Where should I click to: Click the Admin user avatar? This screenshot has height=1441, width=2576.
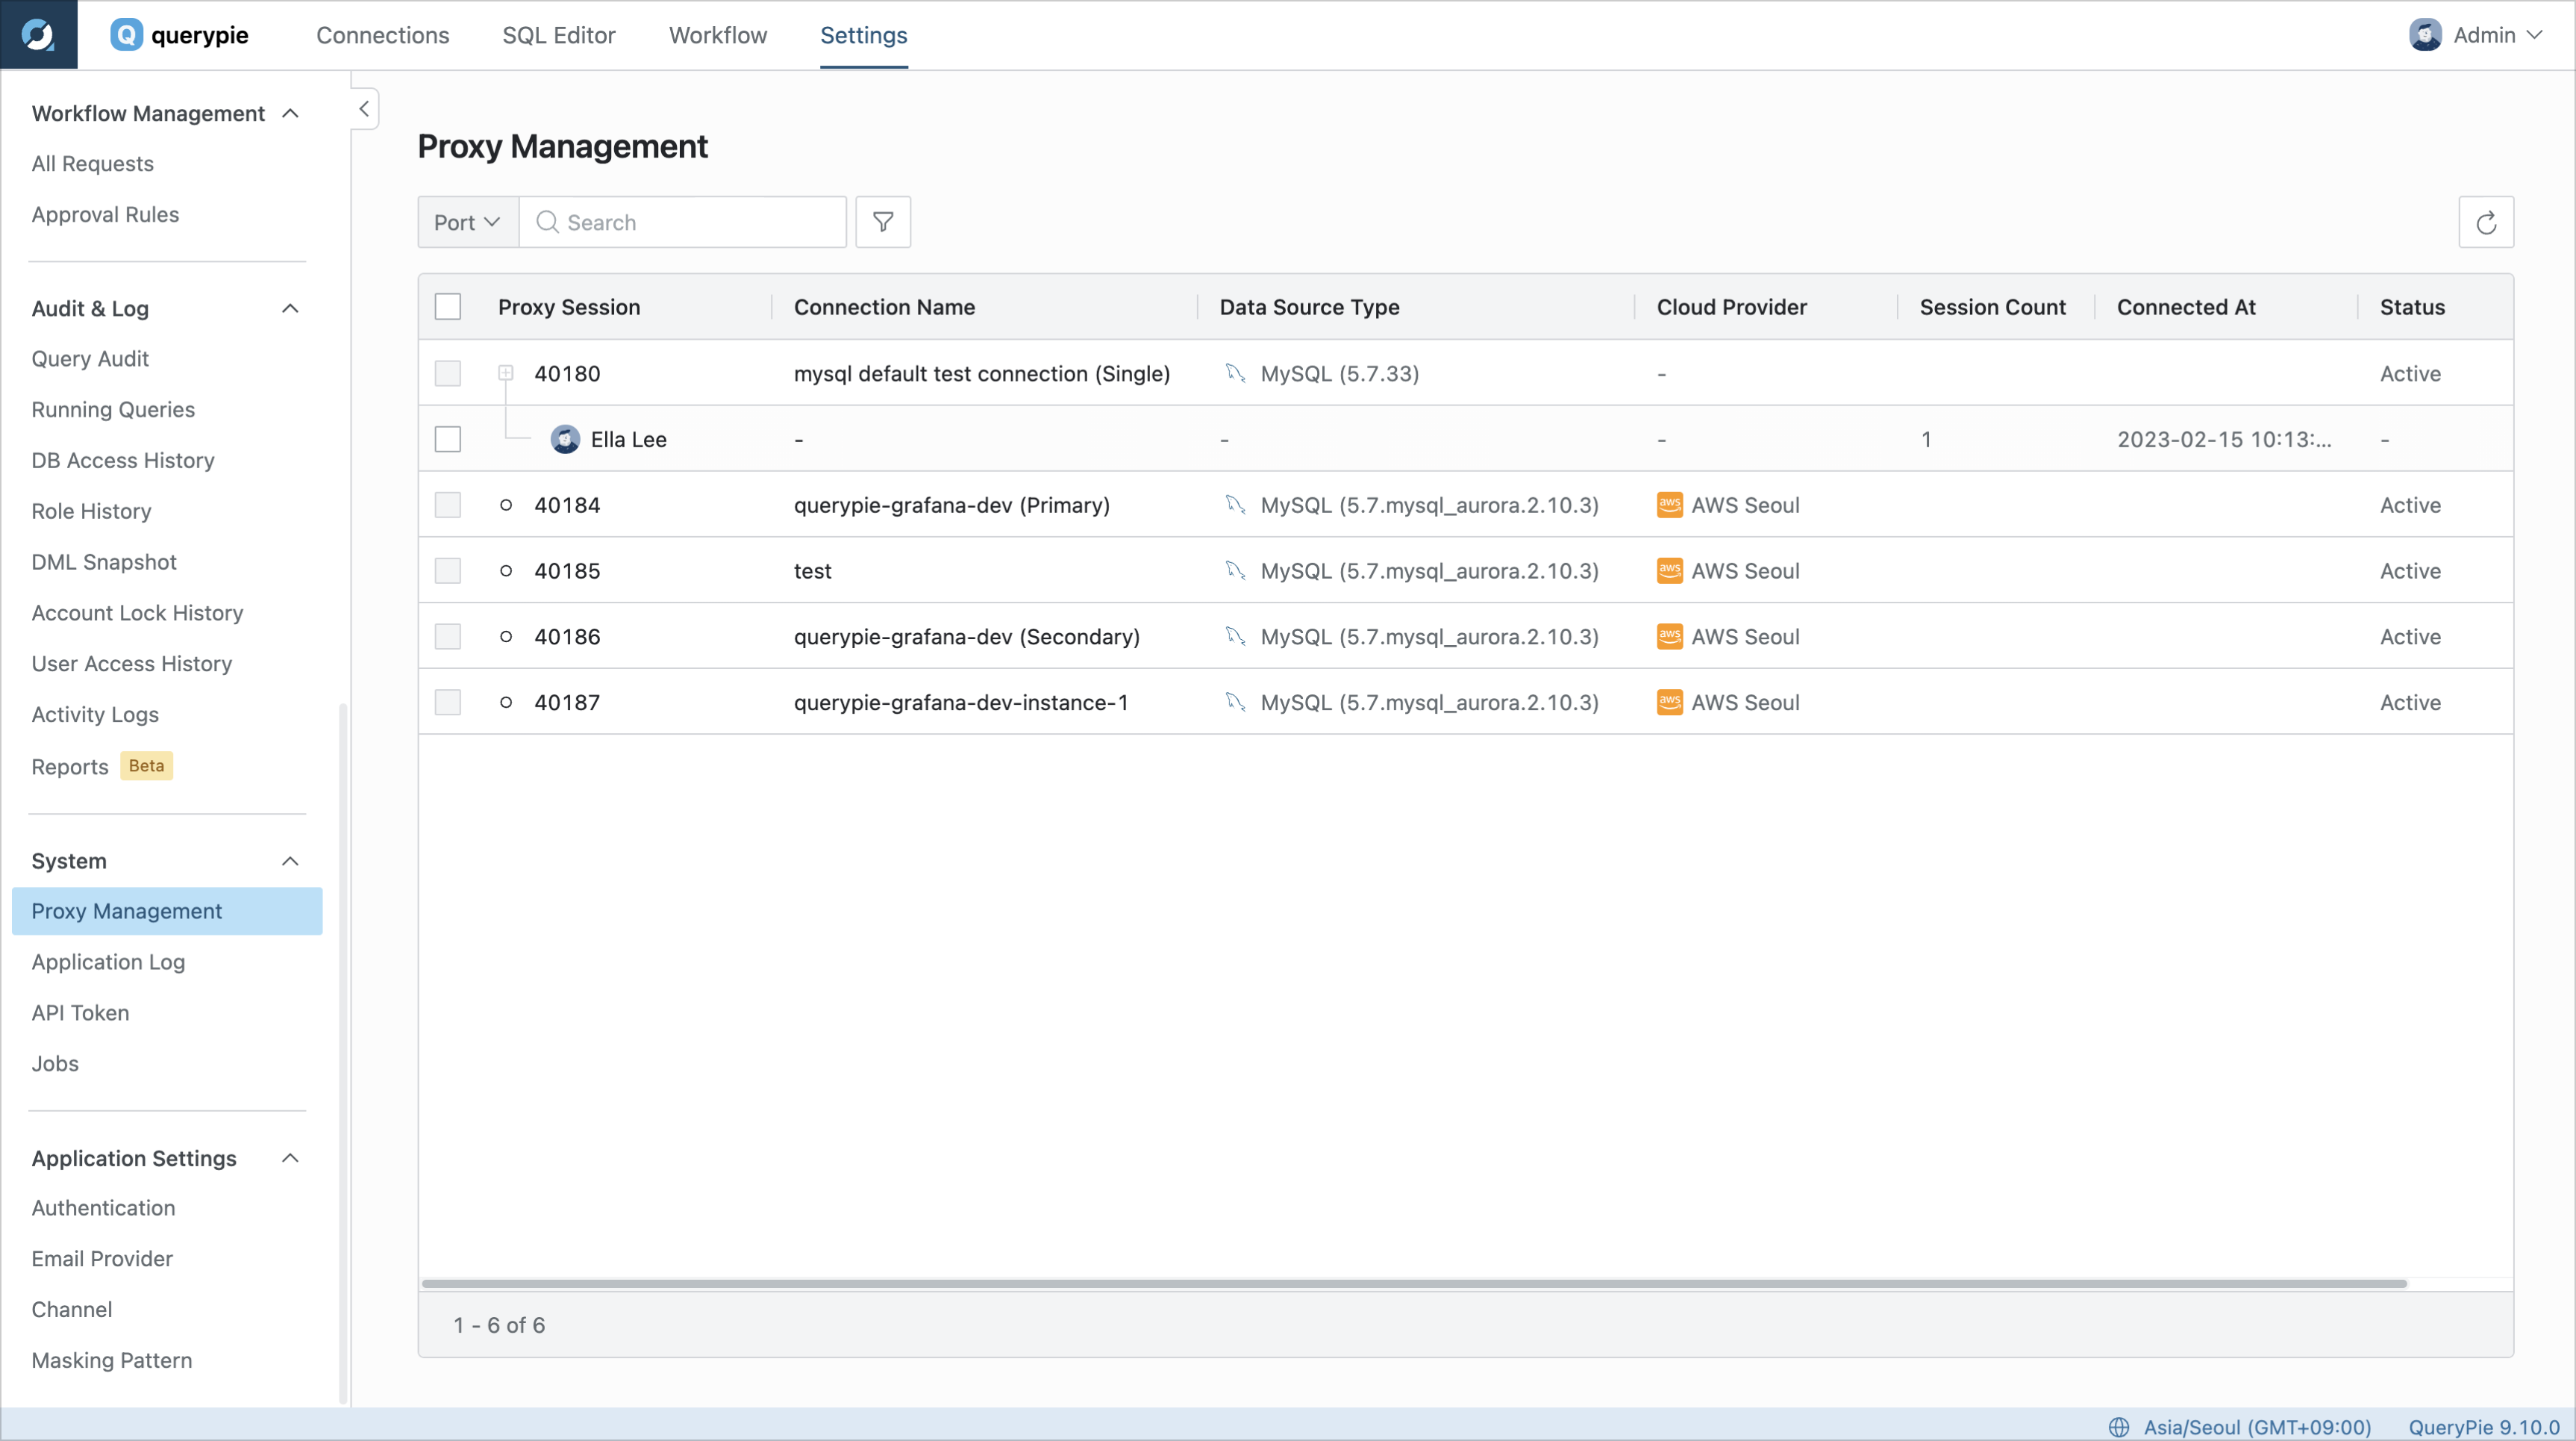click(x=2425, y=35)
